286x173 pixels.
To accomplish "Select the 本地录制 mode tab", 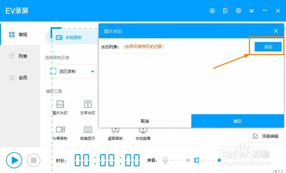I will pyautogui.click(x=71, y=38).
